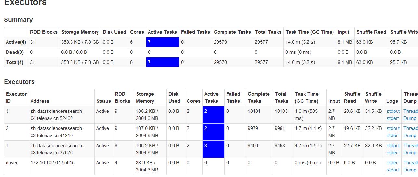Open Thread Dump for executor 1

411,149
